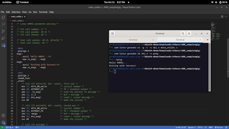Image resolution: width=229 pixels, height=129 pixels.
Task: Click the battery 95% indicator
Action: tap(223, 2)
